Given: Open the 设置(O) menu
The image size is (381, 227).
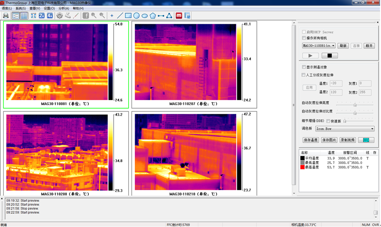Looking at the screenshot, I should (49, 8).
